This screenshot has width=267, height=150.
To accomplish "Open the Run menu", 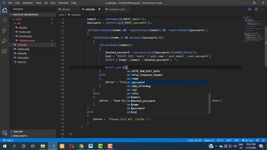I will tap(53, 3).
